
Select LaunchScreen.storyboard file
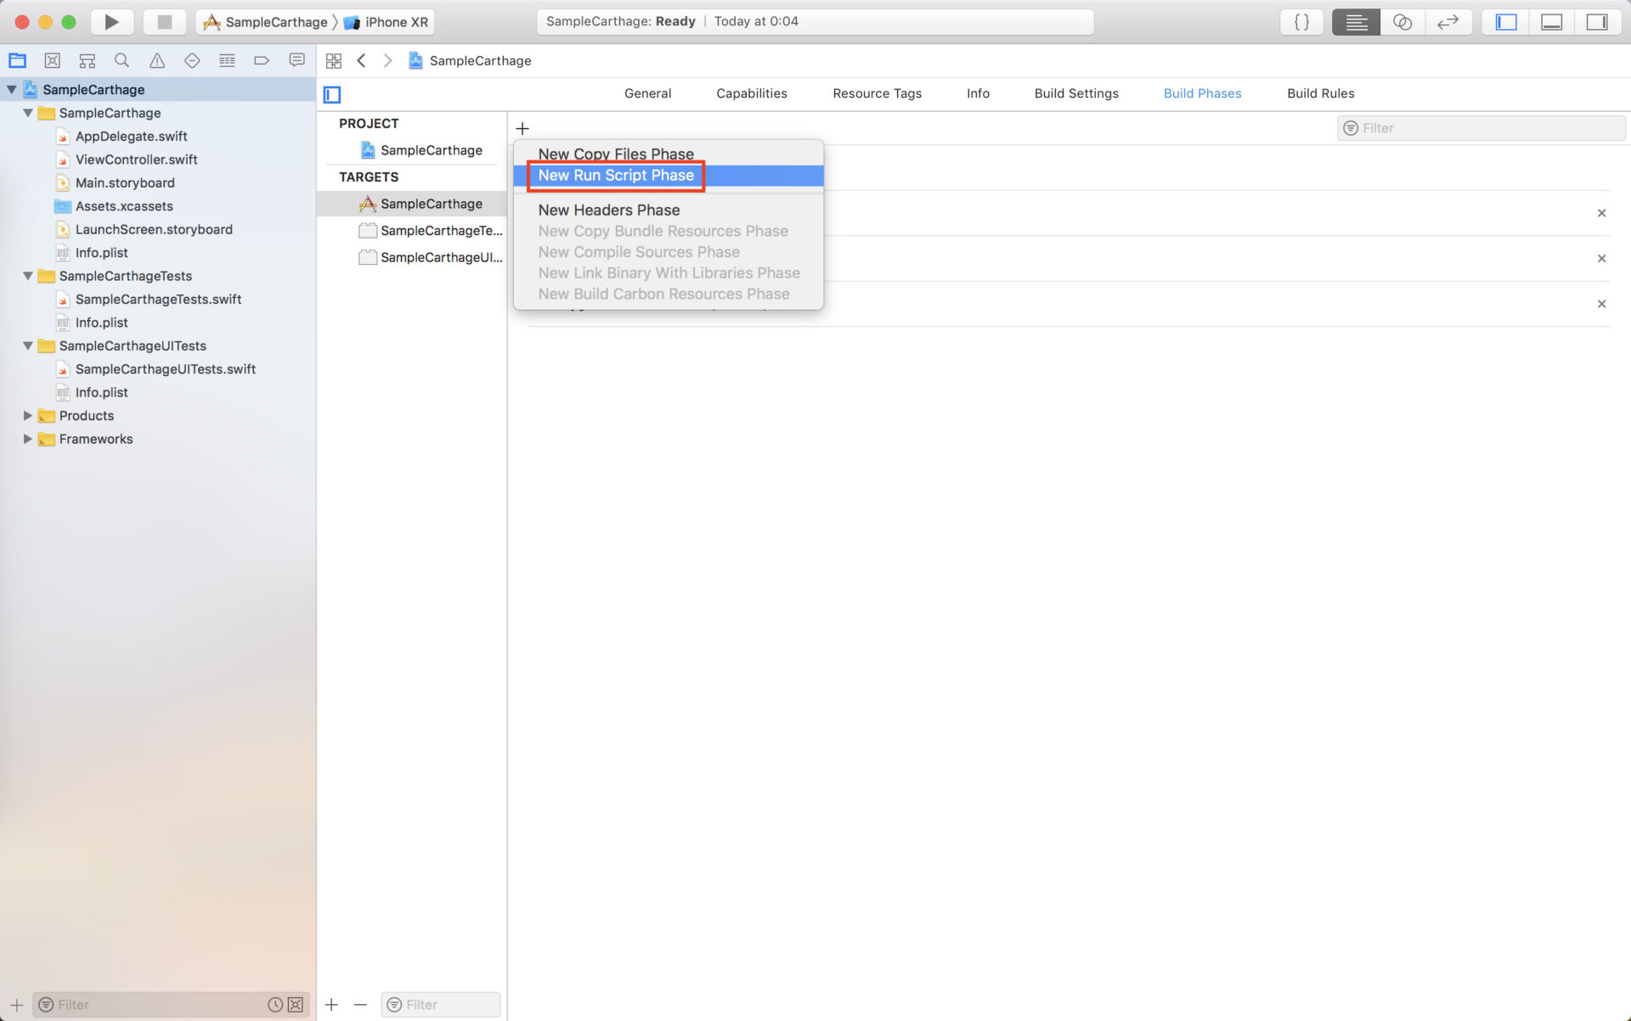[x=154, y=229]
